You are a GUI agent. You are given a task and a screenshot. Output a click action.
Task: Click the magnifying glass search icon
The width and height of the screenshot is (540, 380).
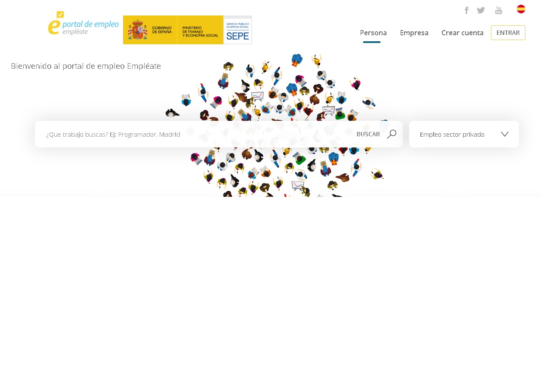392,134
